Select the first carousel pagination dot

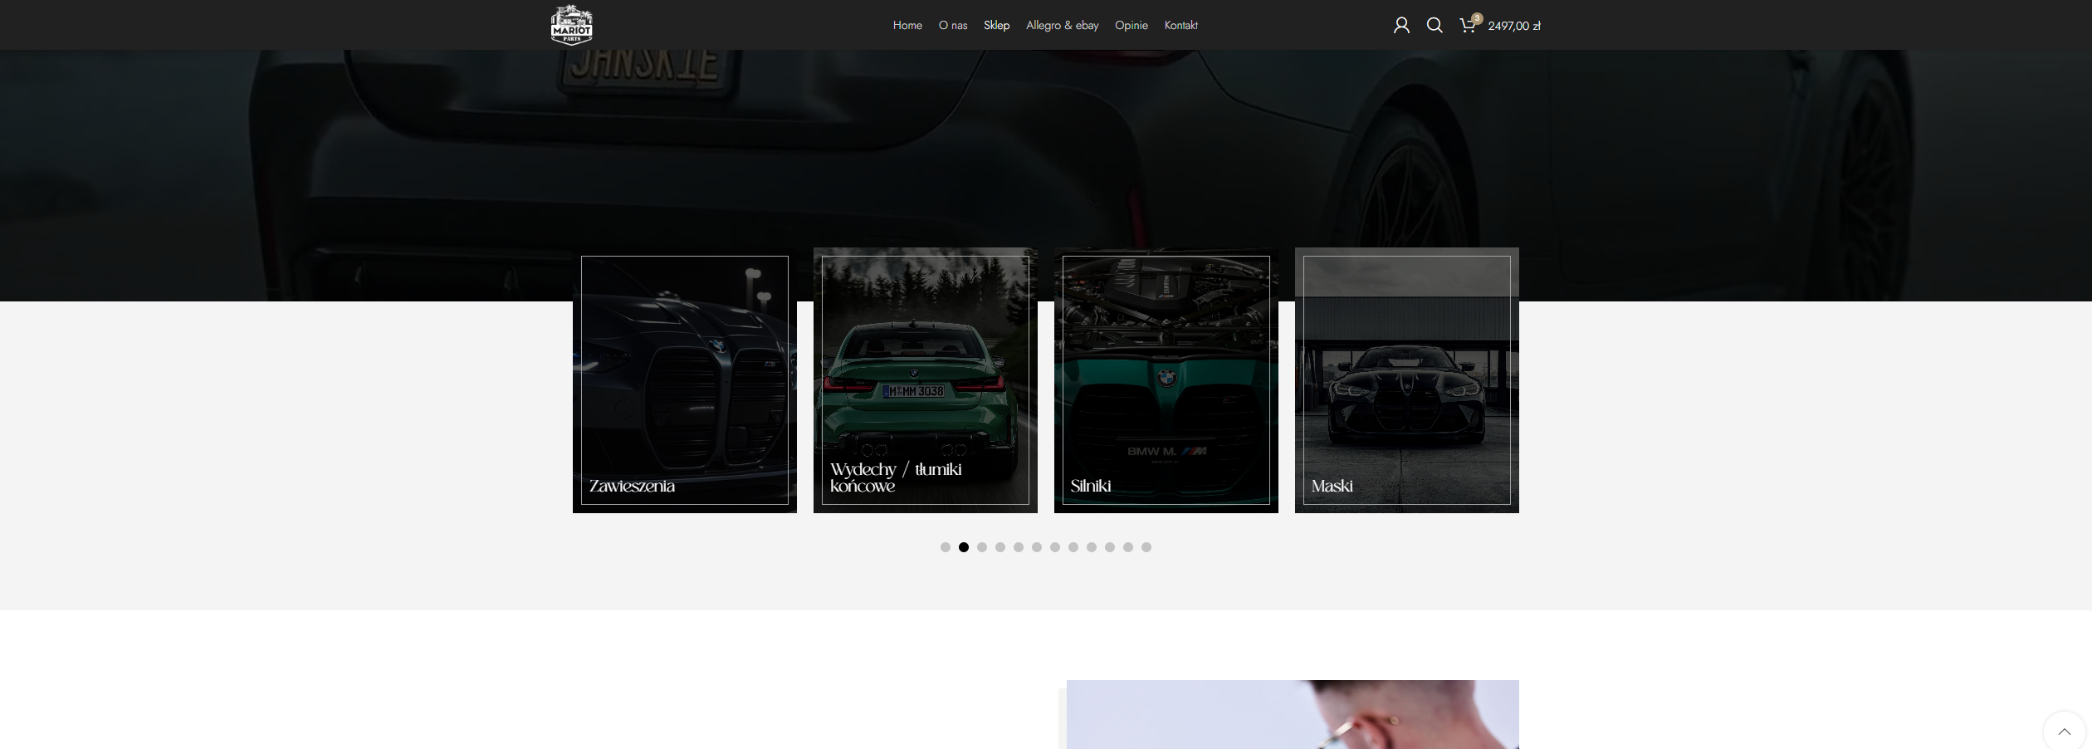pyautogui.click(x=946, y=547)
